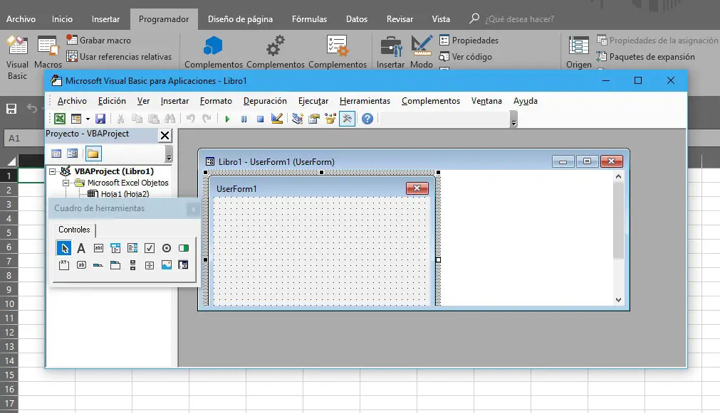The height and width of the screenshot is (413, 720).
Task: Click the Copy toolbar icon
Action: coord(137,119)
